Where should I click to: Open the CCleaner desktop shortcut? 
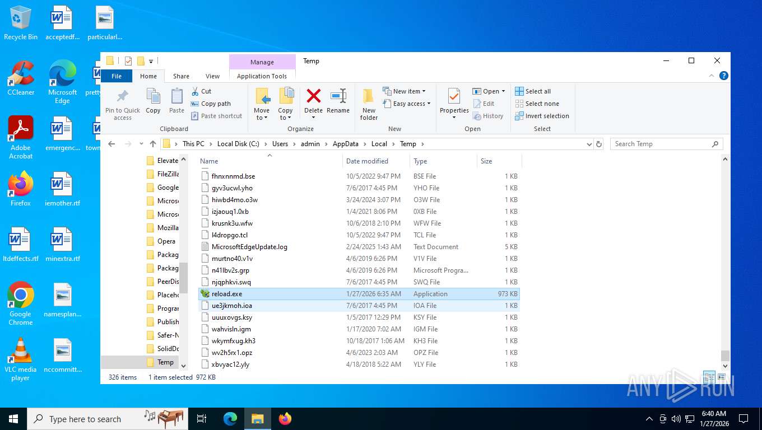tap(21, 78)
